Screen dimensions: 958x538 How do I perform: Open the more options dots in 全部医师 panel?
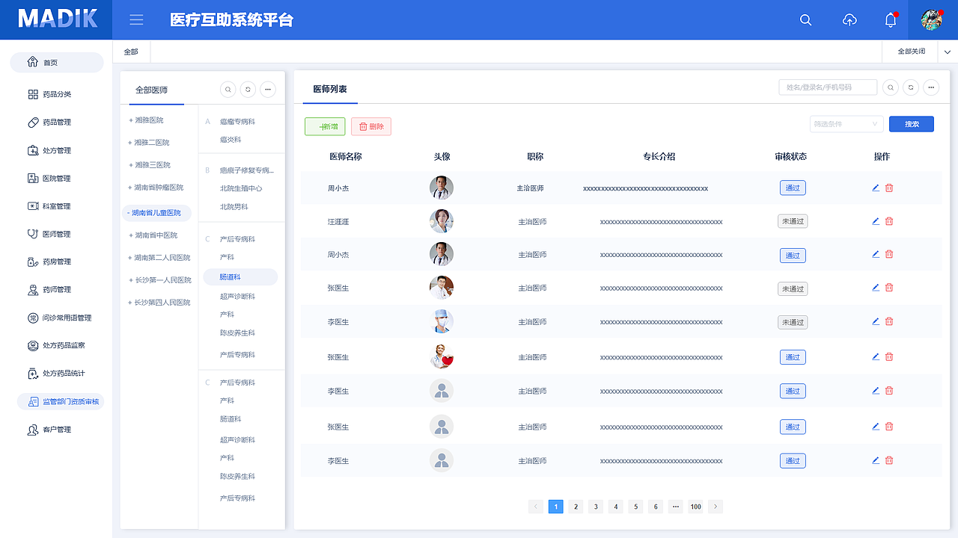pyautogui.click(x=267, y=89)
